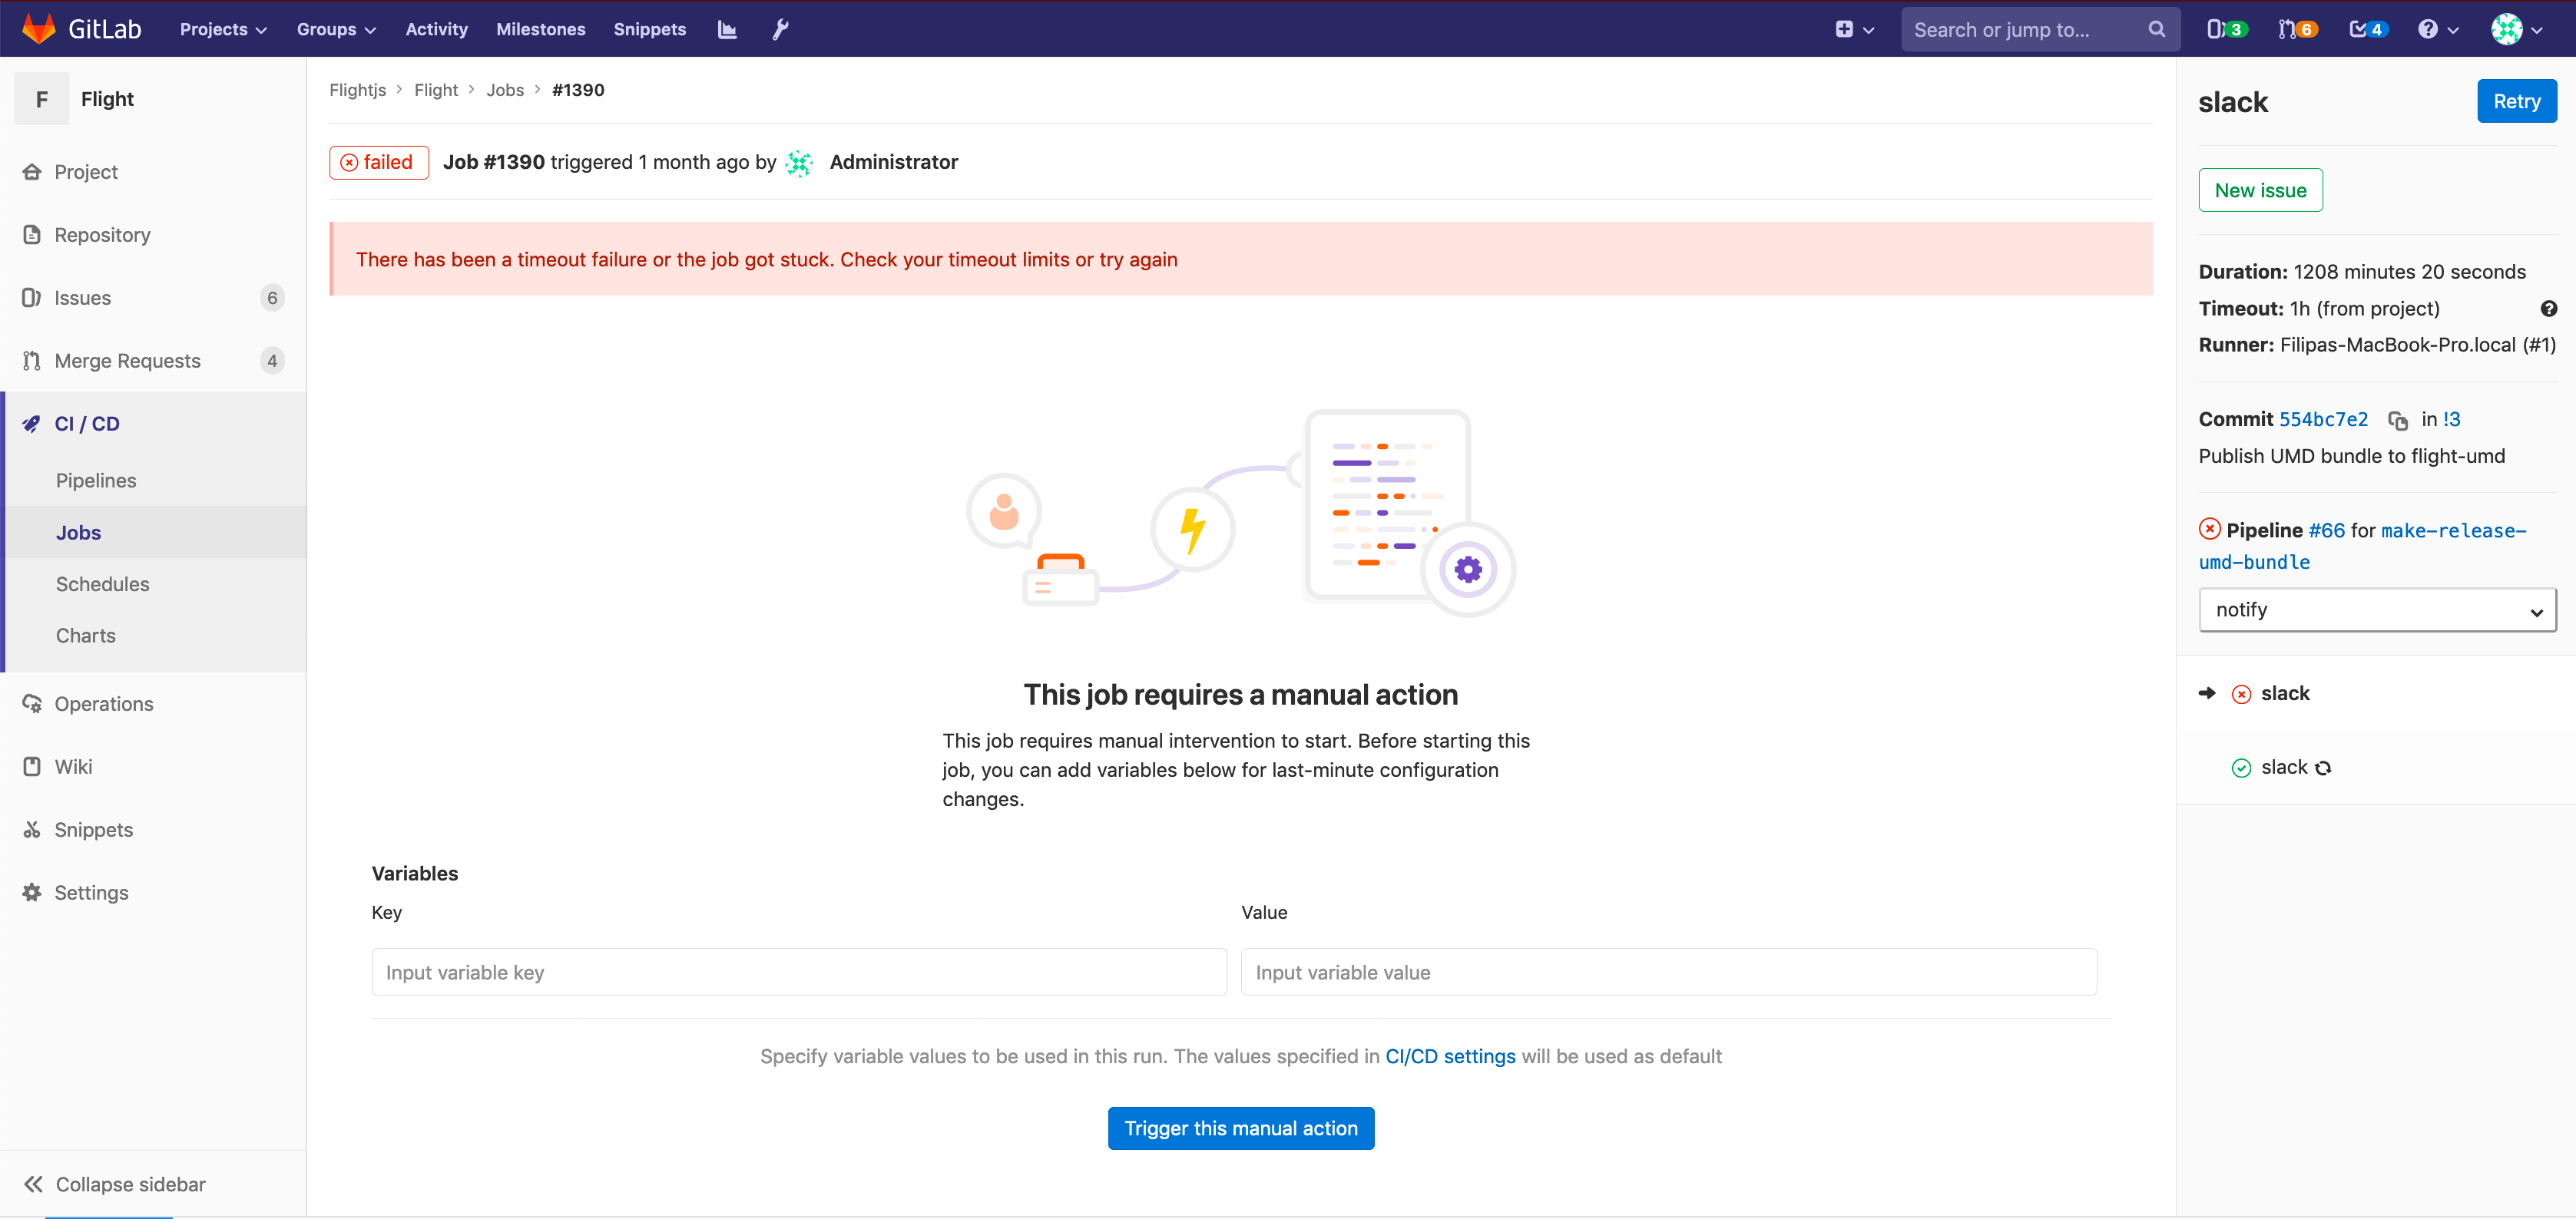Click the GitLab flame logo icon

38,30
